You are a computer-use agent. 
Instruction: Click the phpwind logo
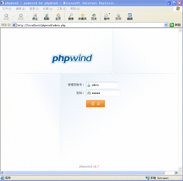[72, 58]
